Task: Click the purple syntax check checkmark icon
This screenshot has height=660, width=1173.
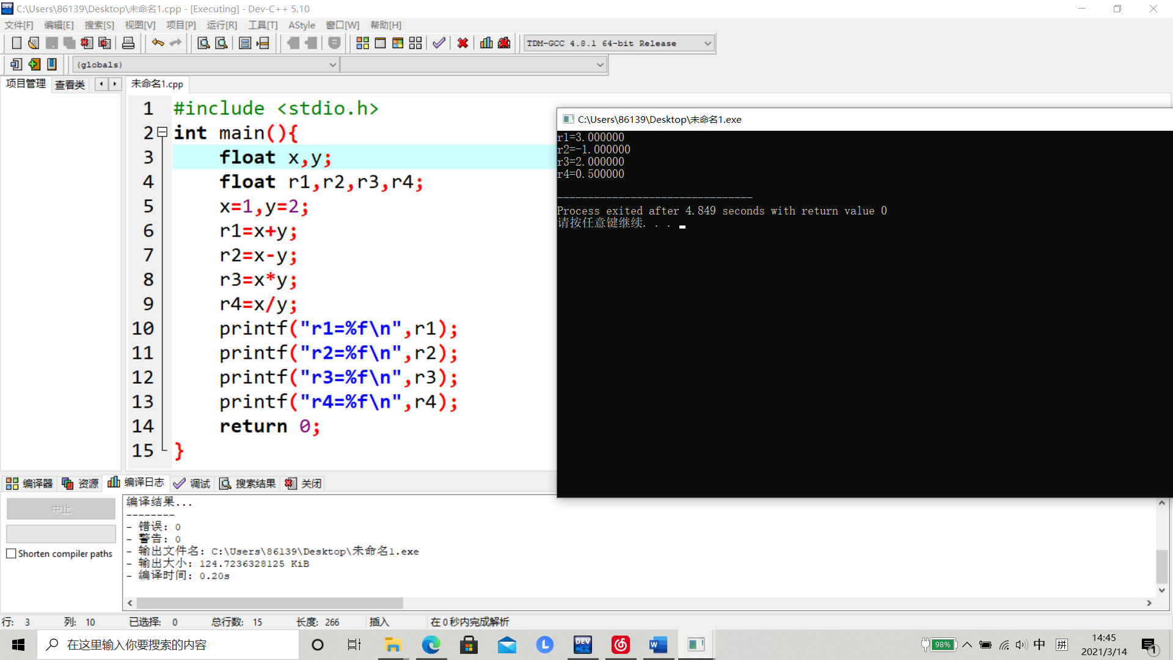Action: pyautogui.click(x=439, y=43)
